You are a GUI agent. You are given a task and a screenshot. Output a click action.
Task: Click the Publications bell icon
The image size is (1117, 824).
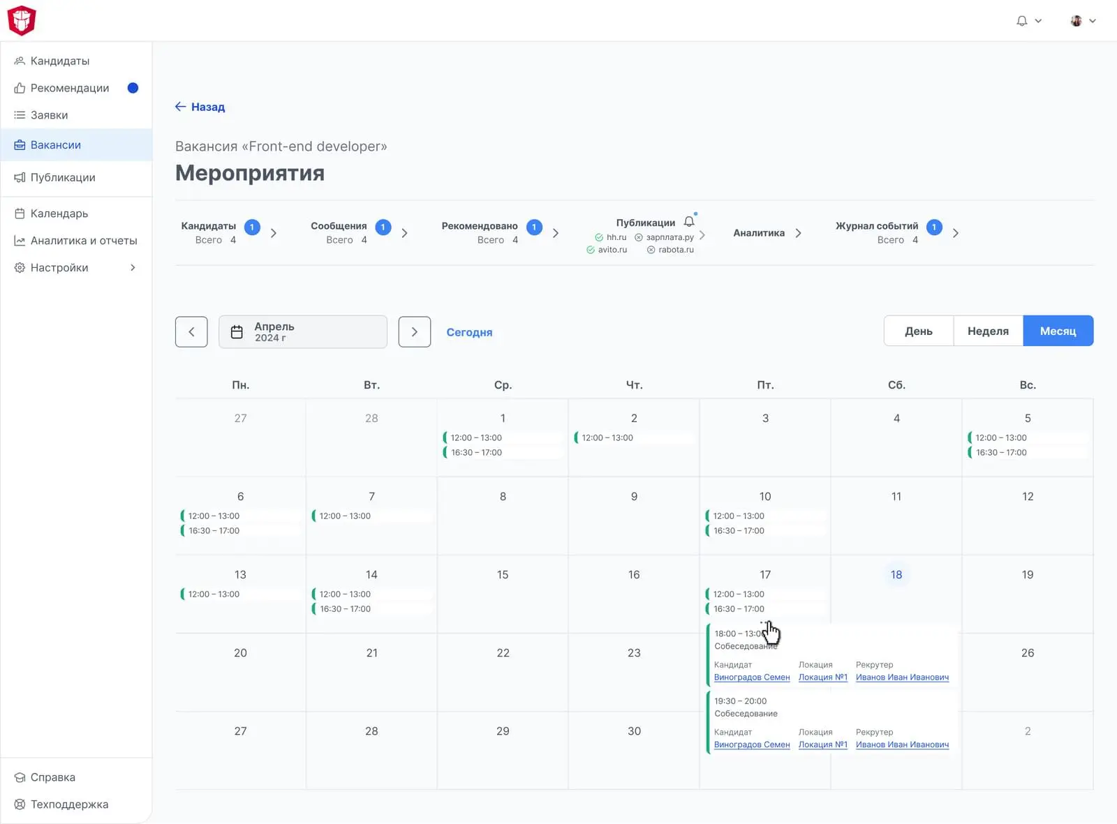[689, 221]
